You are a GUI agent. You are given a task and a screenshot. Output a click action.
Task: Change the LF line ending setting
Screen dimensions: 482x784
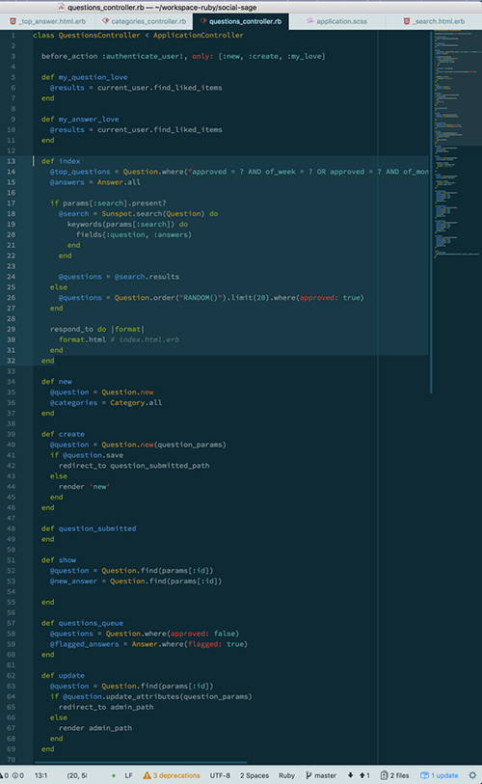(x=128, y=775)
